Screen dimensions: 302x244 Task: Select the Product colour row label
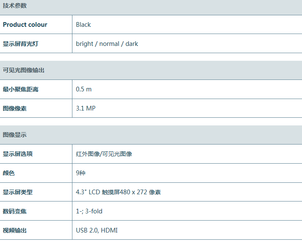25,25
